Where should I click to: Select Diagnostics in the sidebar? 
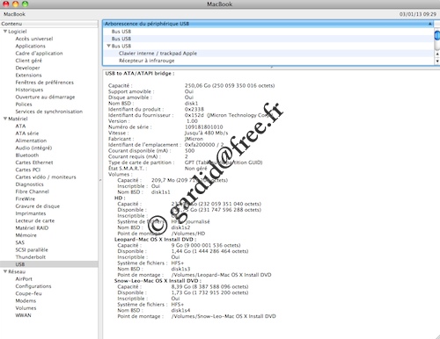coord(29,184)
